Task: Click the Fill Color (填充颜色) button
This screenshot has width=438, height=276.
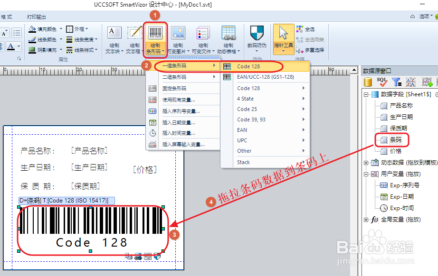Action: point(42,29)
